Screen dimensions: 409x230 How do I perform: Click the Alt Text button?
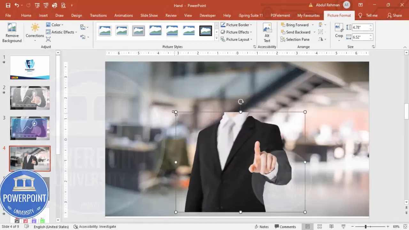267,33
